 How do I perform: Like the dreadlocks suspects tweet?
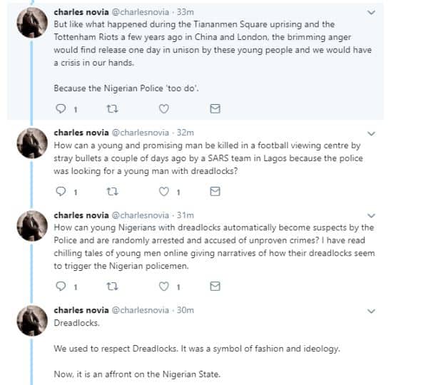coord(163,287)
